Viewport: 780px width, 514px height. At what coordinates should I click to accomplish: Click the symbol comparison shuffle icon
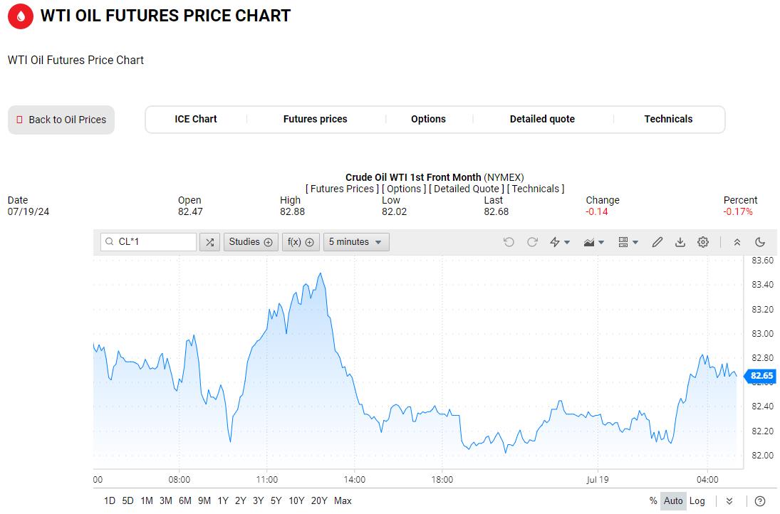(209, 242)
